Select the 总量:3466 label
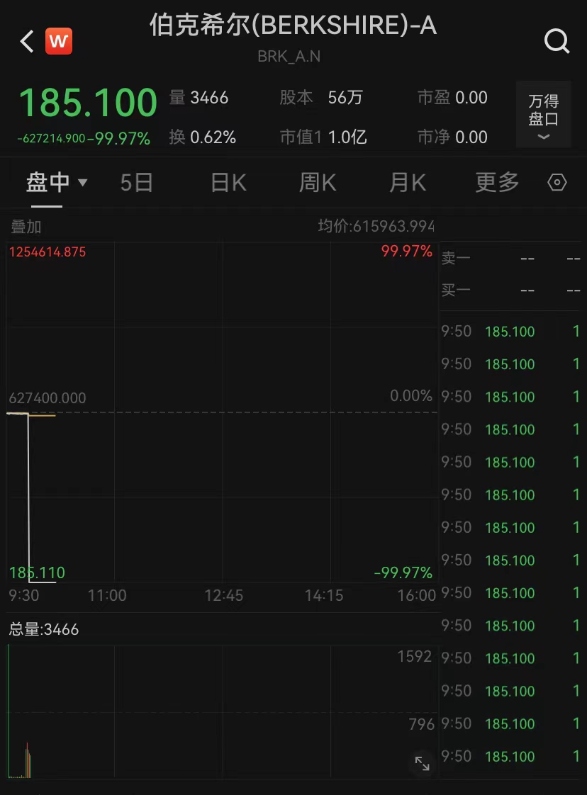This screenshot has height=795, width=587. [x=44, y=630]
